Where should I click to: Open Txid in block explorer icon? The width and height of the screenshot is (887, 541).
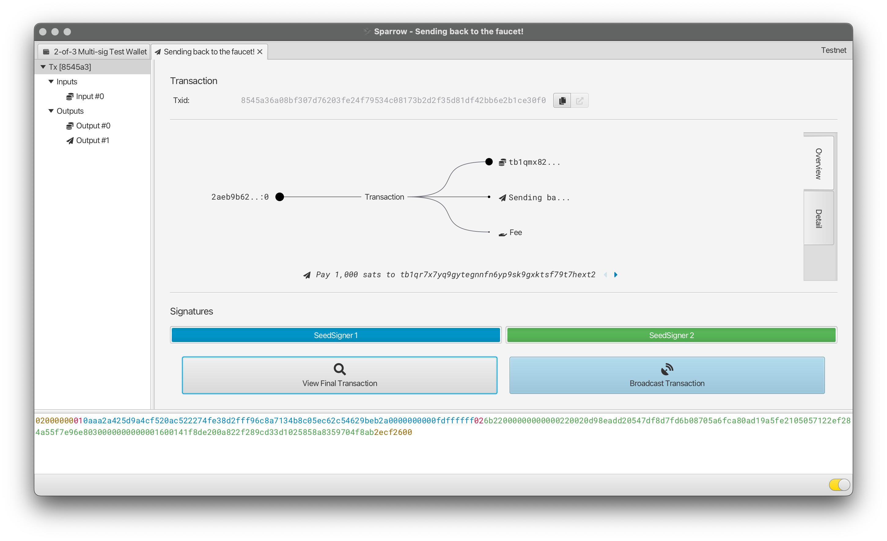[579, 101]
